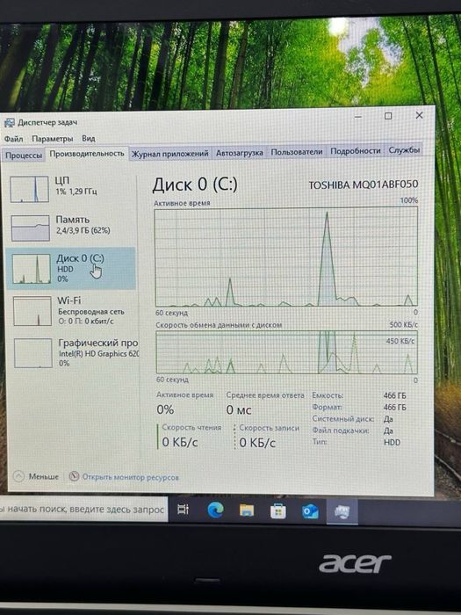Click the disk transfer rate graph
This screenshot has width=461, height=615.
coord(286,352)
